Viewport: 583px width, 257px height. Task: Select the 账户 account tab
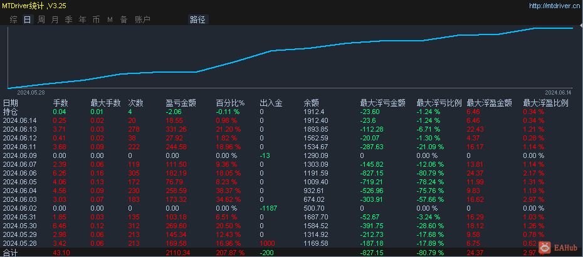143,20
